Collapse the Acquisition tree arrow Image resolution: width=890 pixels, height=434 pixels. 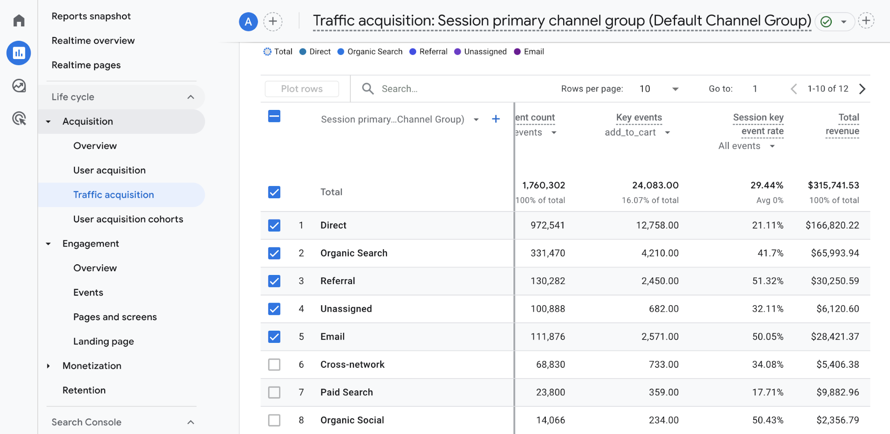coord(49,122)
